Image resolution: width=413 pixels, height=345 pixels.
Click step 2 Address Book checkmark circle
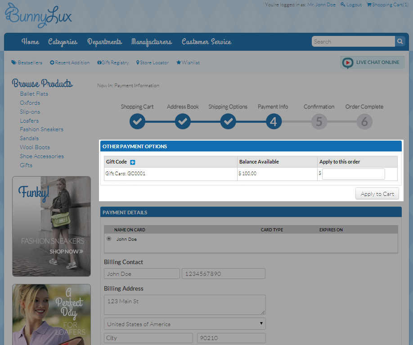point(183,121)
